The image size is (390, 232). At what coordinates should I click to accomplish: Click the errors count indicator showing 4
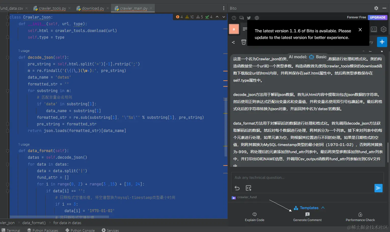tap(179, 17)
